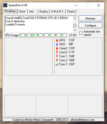The width and height of the screenshot is (107, 124).
Task: Open the Clock tab
Action: point(22,11)
